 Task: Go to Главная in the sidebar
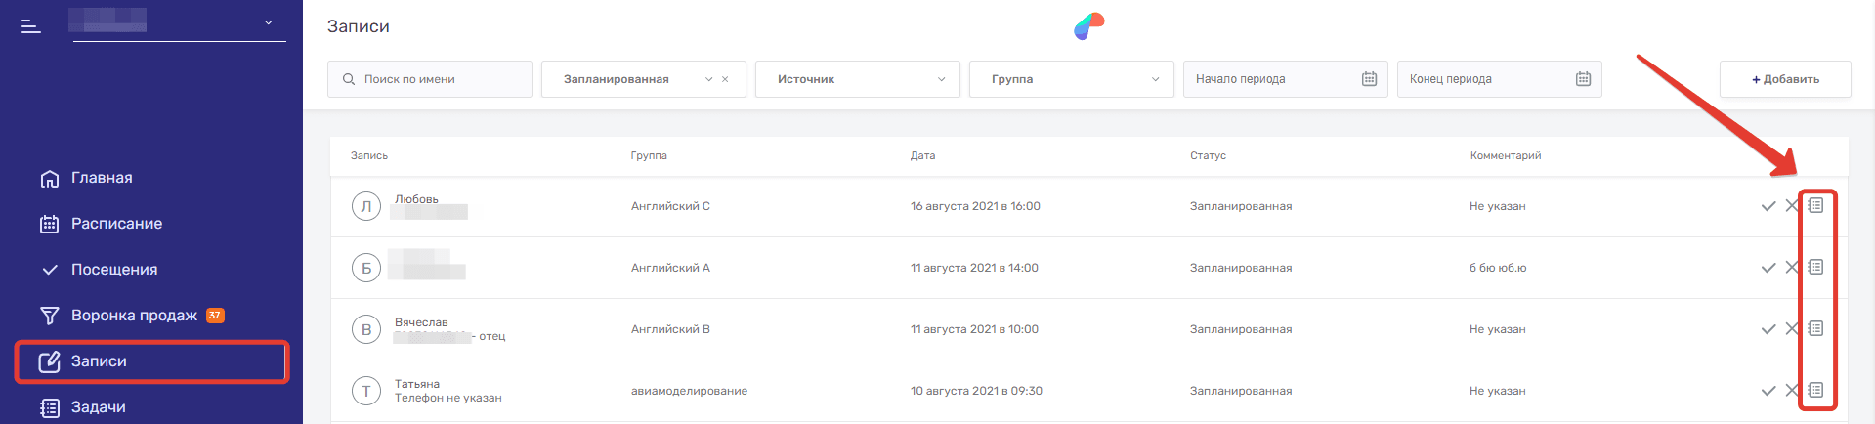101,178
